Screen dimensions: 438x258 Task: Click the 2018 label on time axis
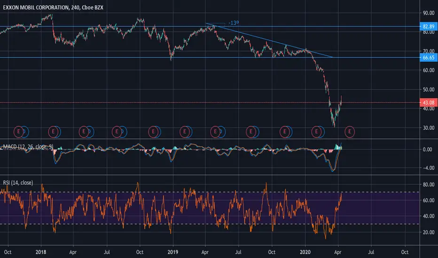click(41, 252)
